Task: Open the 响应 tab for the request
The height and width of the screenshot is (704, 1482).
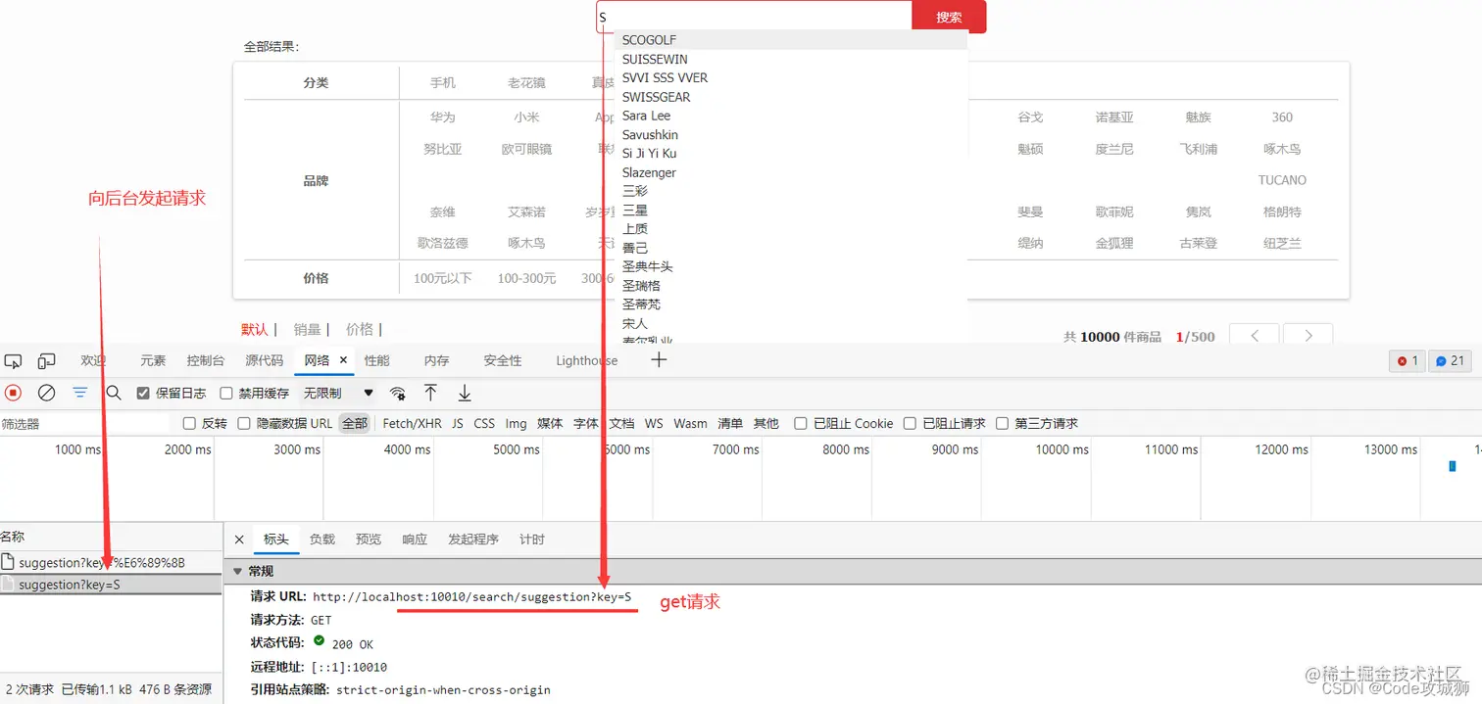Action: click(x=415, y=539)
